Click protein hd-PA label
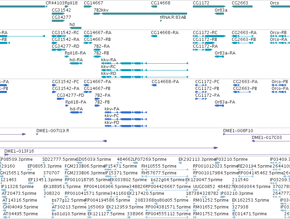 (76, 109)
